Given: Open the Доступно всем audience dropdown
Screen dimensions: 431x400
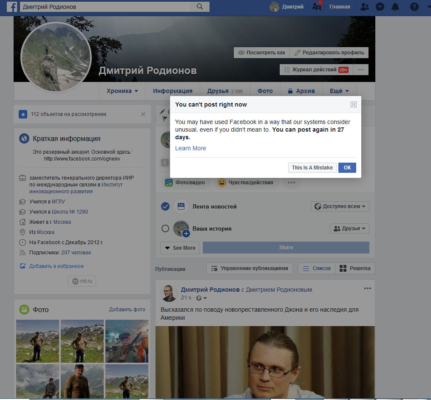Looking at the screenshot, I should click(340, 206).
